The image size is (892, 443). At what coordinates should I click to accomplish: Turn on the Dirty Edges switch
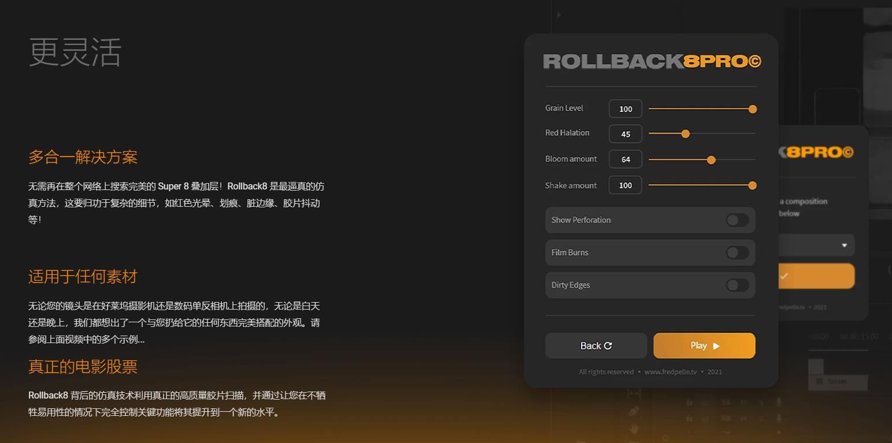coord(737,285)
